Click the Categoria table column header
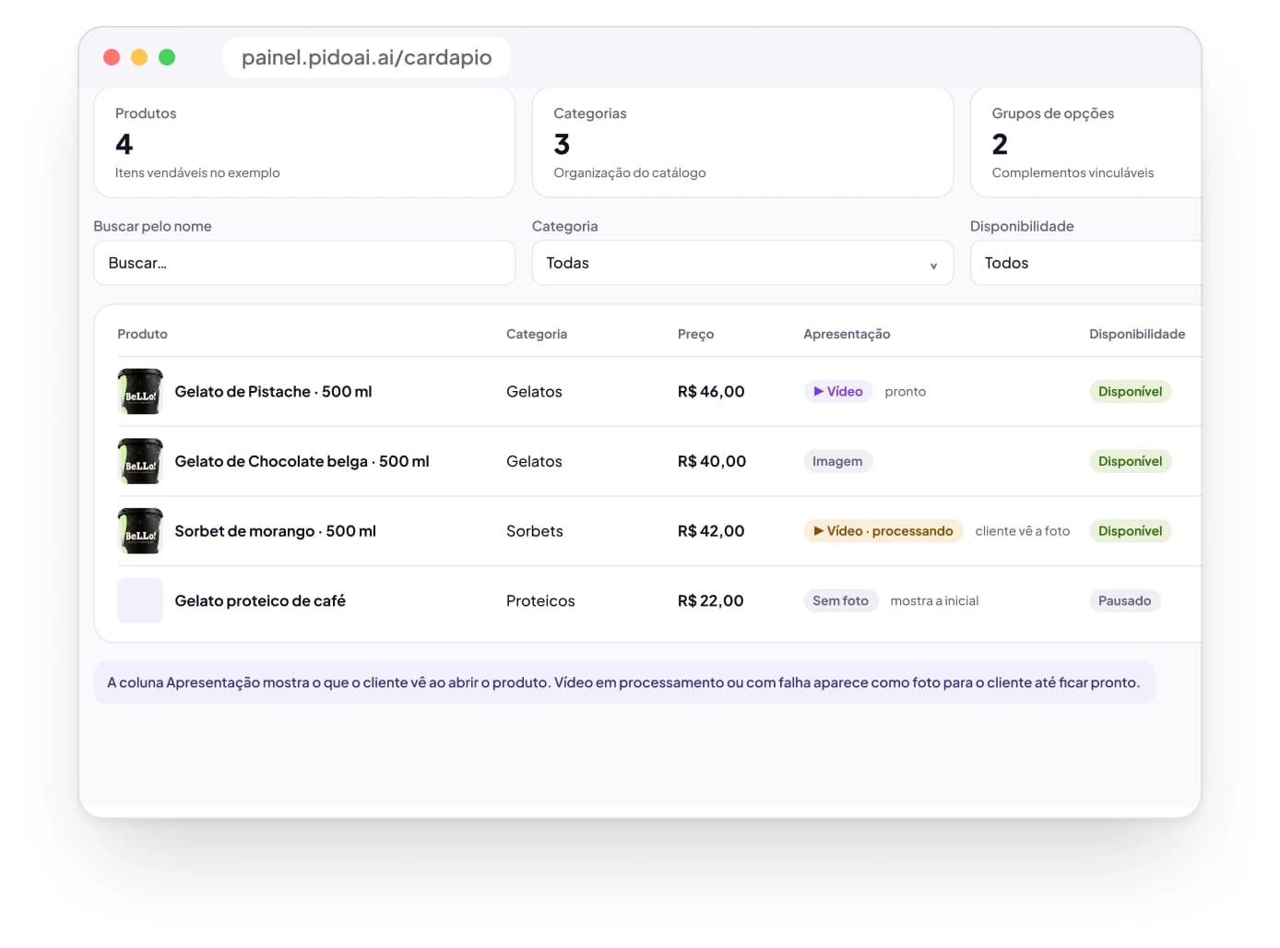 point(537,334)
